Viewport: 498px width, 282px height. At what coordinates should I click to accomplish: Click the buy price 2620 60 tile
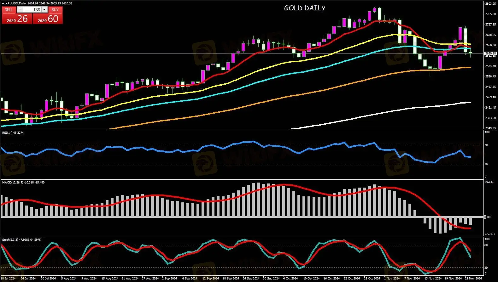[x=48, y=19]
